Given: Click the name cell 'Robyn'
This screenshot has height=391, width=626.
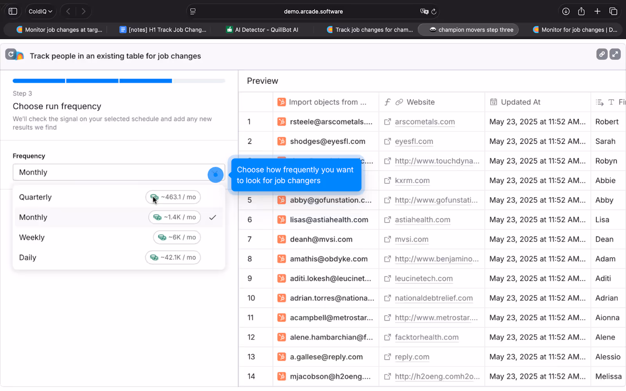Looking at the screenshot, I should pyautogui.click(x=606, y=161).
